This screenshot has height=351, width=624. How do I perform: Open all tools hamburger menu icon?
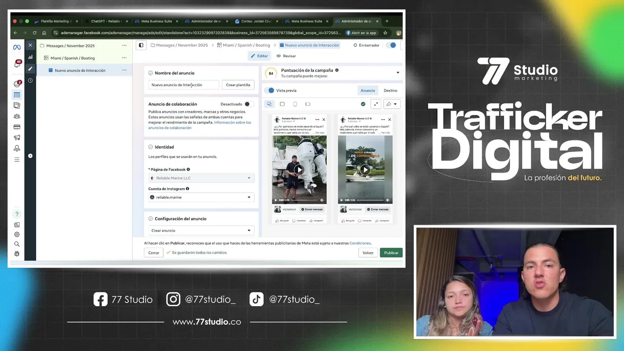pos(17,159)
